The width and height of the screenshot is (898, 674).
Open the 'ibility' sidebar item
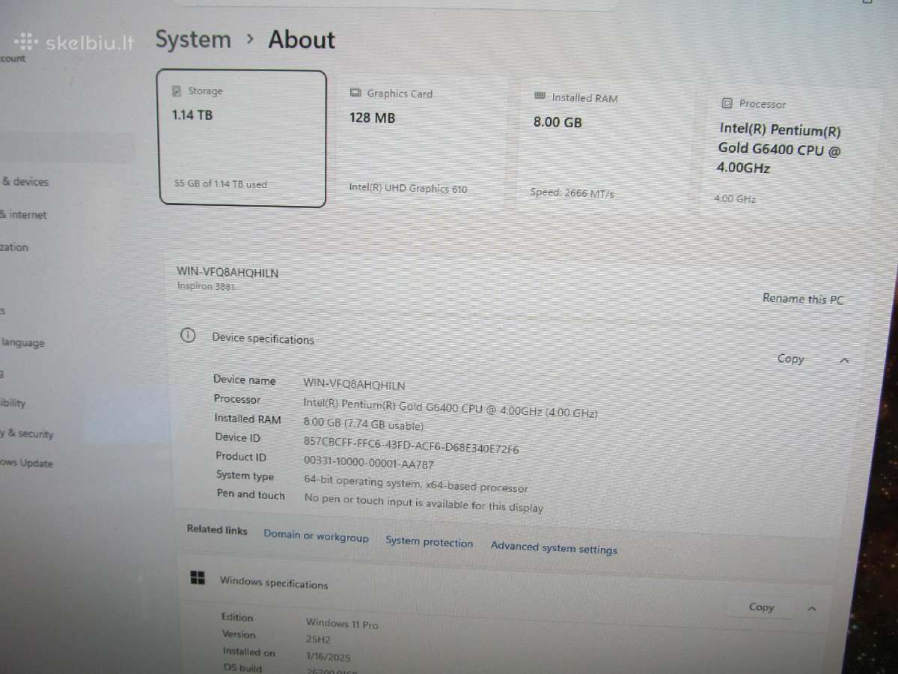[x=13, y=403]
